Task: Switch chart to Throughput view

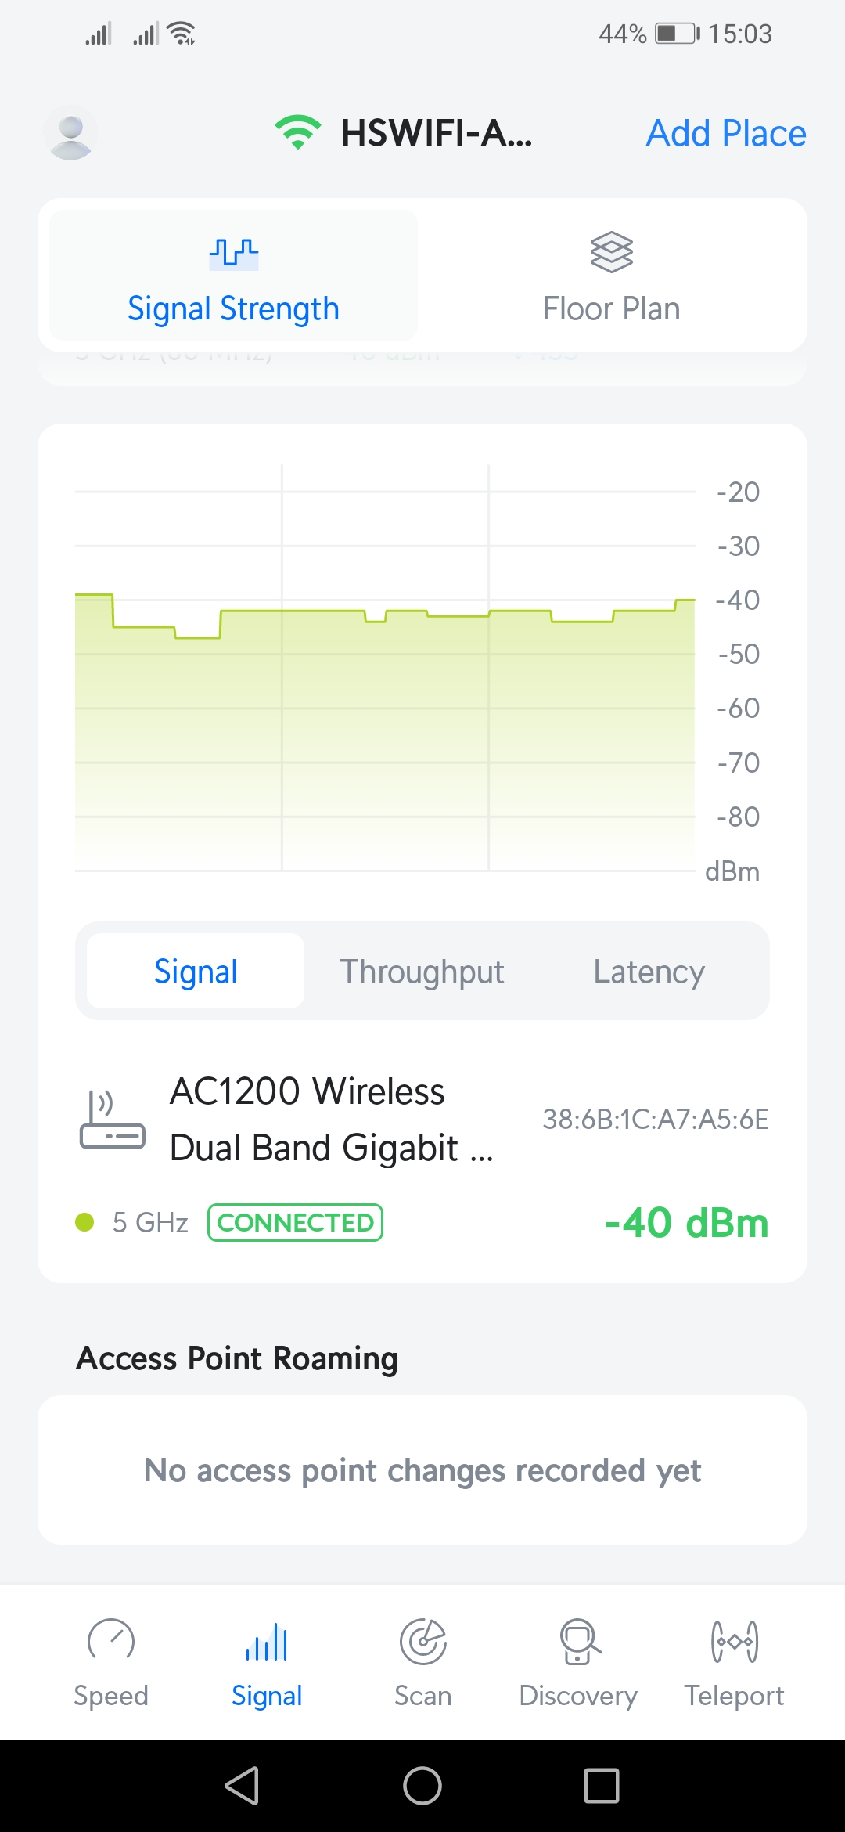Action: 422,972
